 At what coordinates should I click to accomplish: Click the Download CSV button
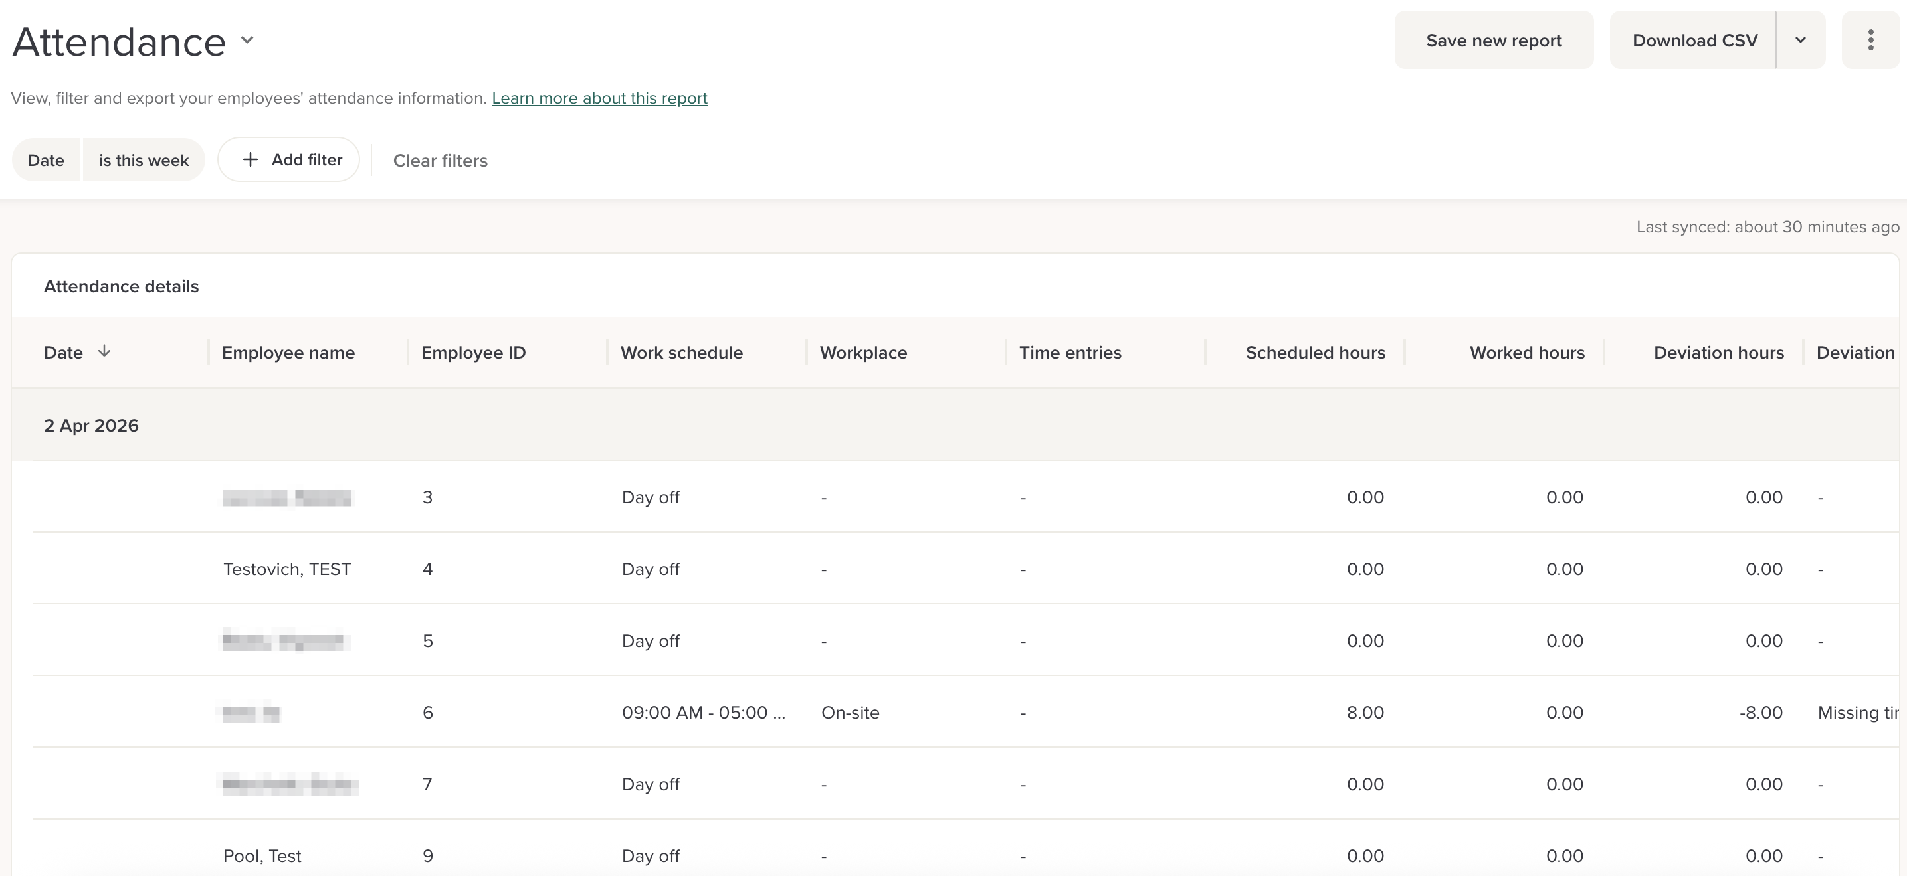1694,40
